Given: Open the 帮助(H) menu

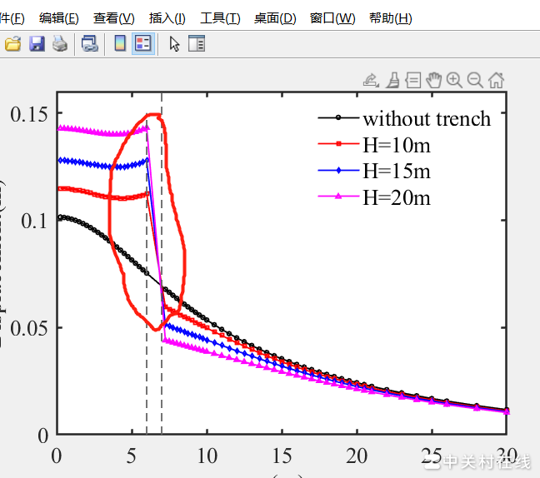Looking at the screenshot, I should pyautogui.click(x=390, y=18).
